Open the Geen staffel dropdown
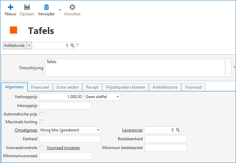 click(102, 97)
